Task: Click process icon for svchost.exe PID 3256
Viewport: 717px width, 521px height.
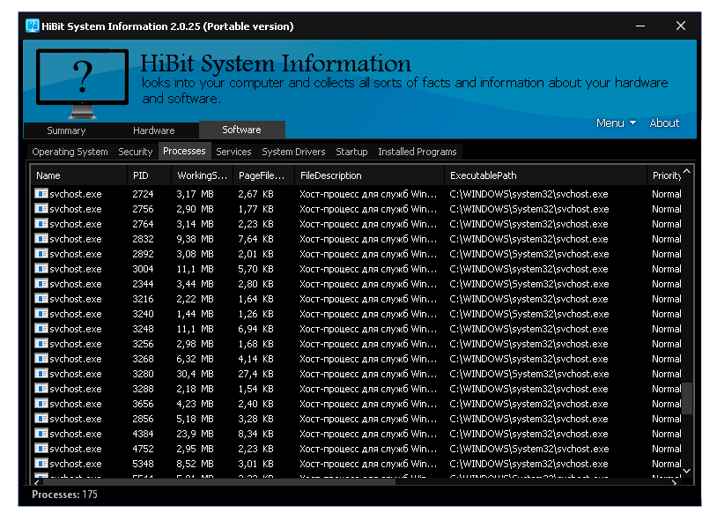Action: click(x=41, y=343)
